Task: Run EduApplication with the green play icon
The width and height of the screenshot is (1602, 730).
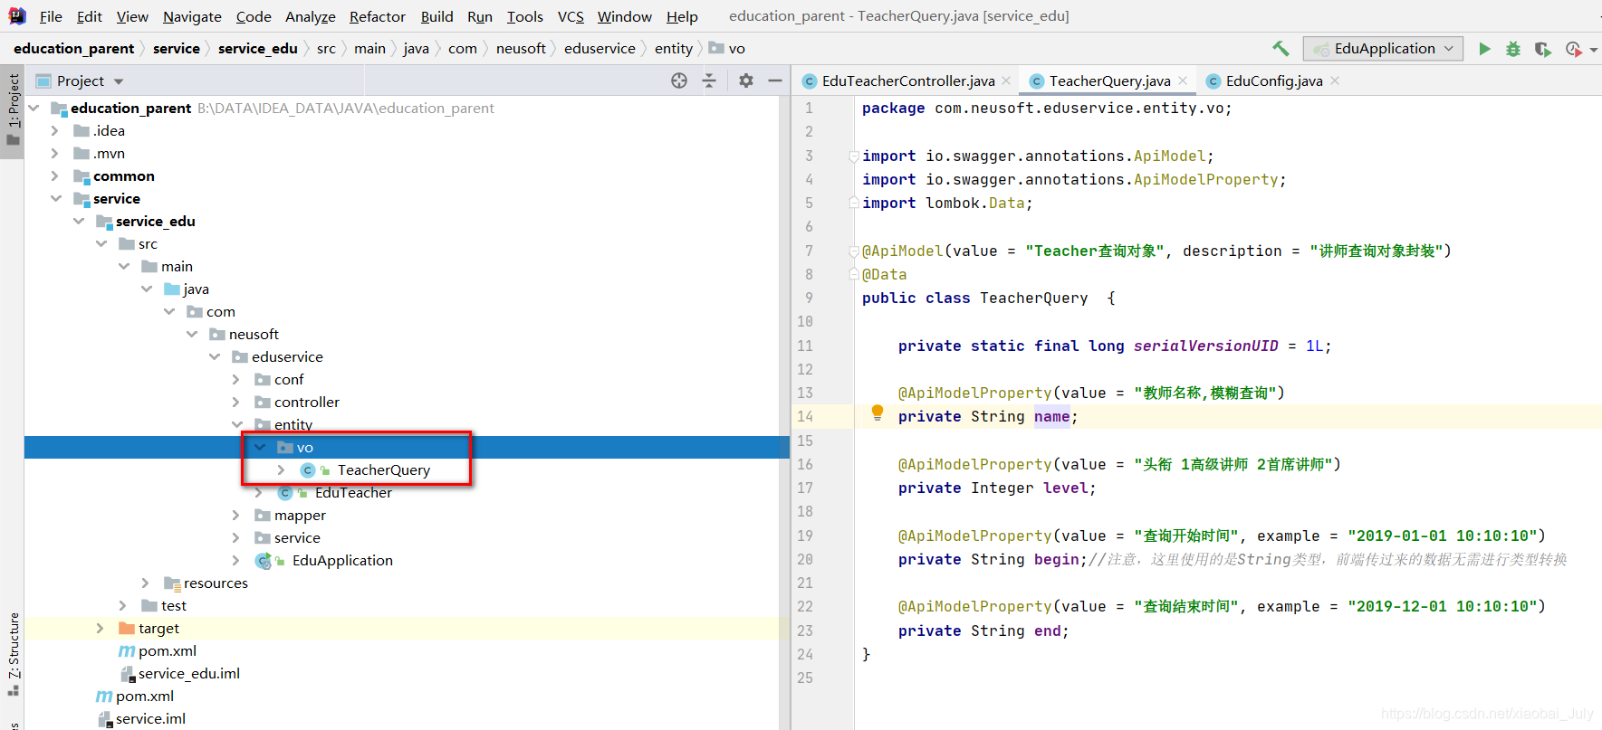Action: (x=1484, y=49)
